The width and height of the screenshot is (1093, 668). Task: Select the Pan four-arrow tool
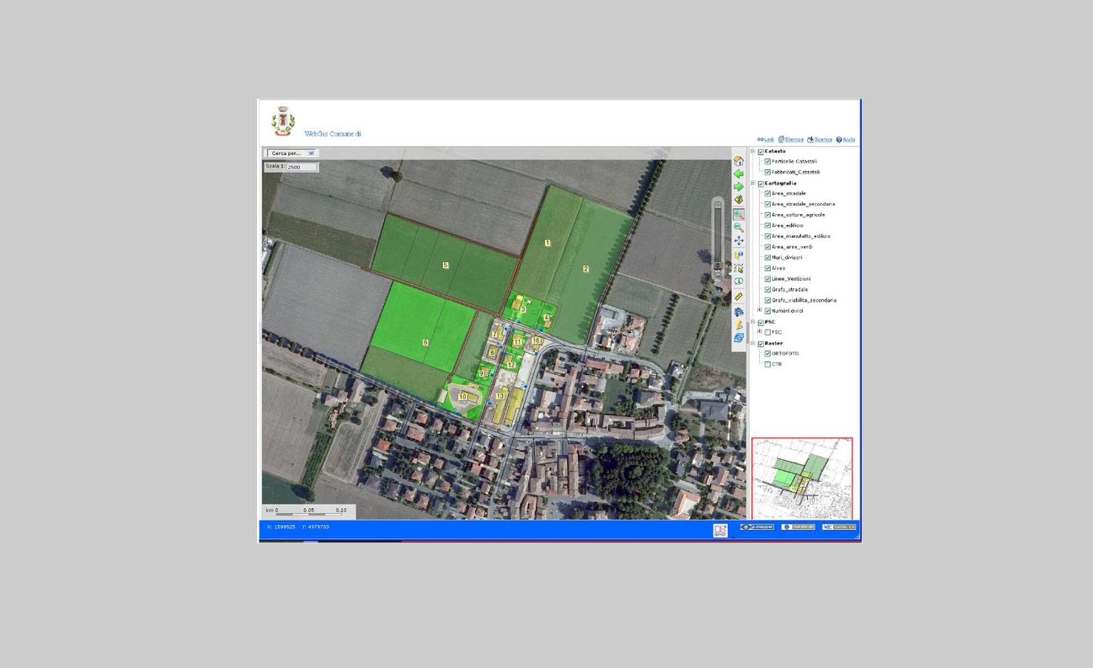pos(738,240)
